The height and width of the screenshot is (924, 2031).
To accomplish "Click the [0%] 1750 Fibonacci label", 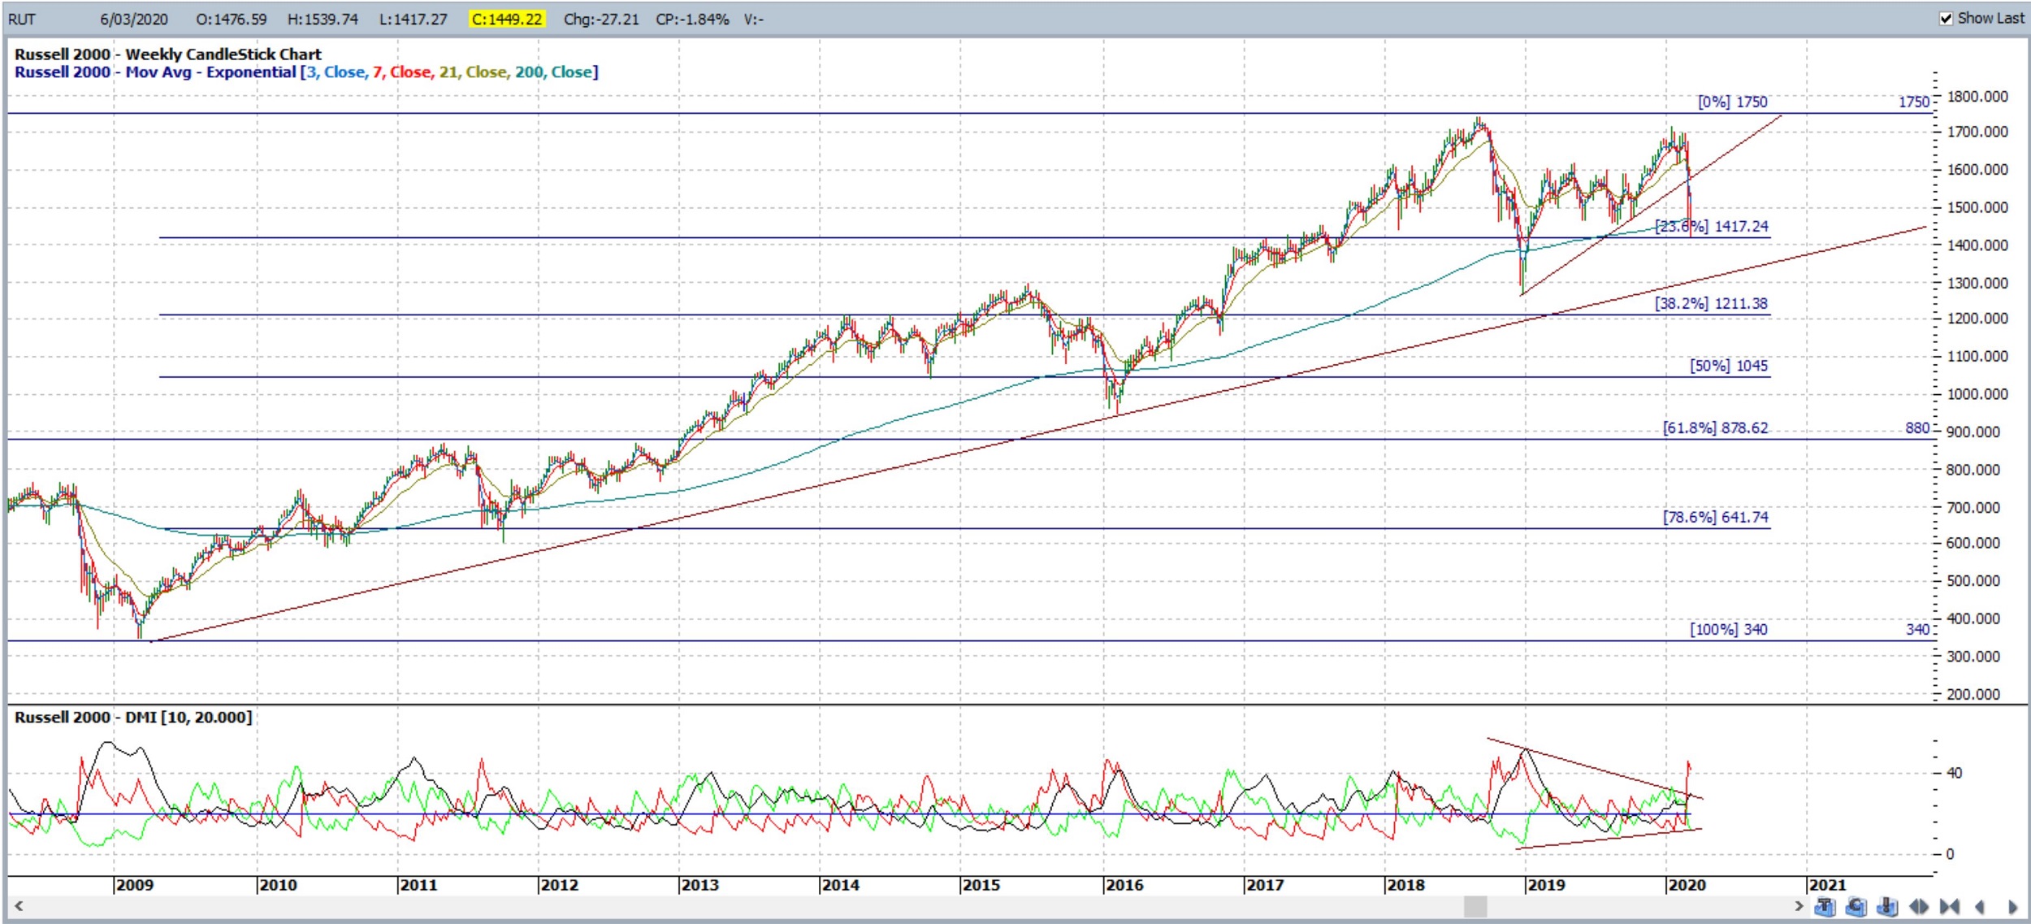I will [1732, 102].
